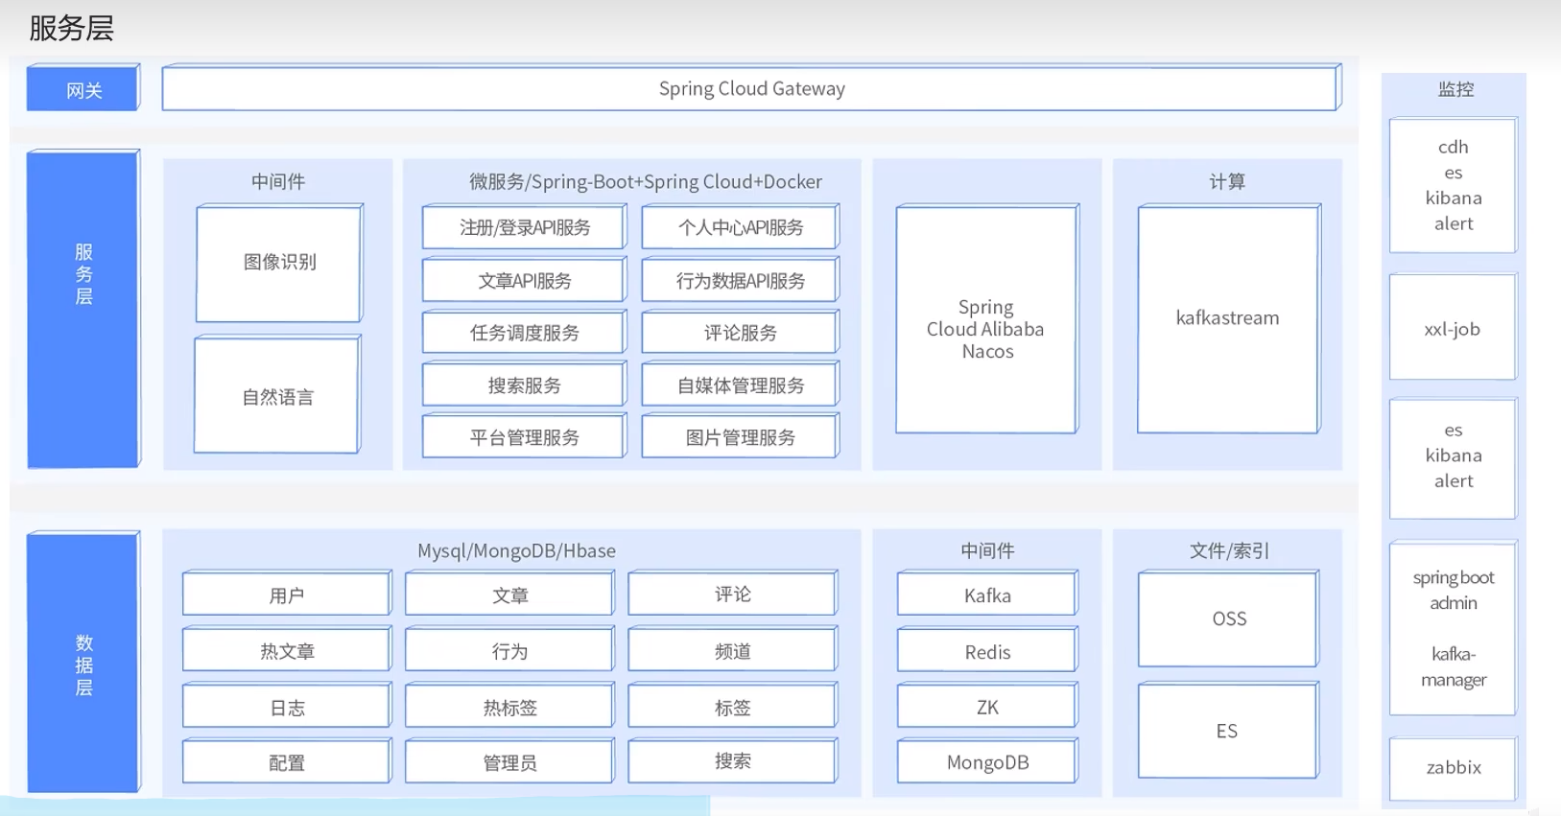Select the 频道 data box
The height and width of the screenshot is (816, 1561).
pos(732,650)
